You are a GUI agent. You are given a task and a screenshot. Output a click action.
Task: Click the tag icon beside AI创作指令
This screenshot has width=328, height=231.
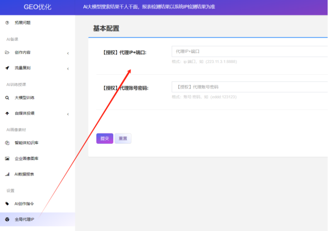click(7, 204)
